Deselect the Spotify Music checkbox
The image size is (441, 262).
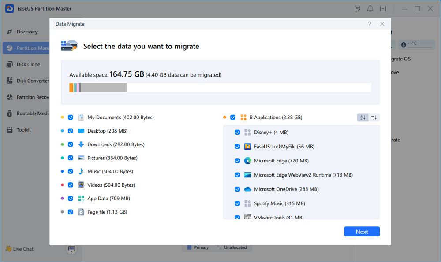238,203
